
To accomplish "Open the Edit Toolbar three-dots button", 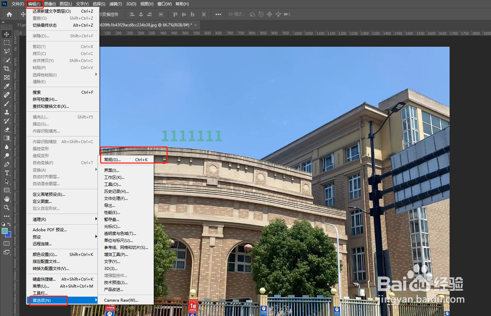I will tap(7, 216).
